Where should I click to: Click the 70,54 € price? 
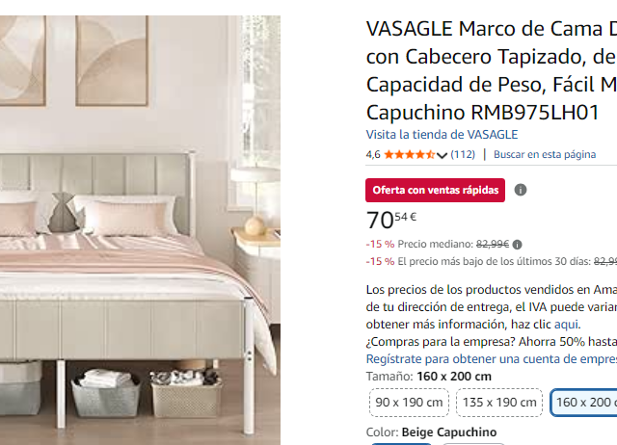[391, 220]
